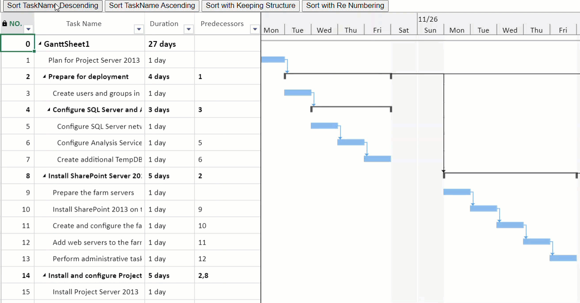Click the Sun day header in timeline
Screen dimensions: 580x303
coord(431,30)
